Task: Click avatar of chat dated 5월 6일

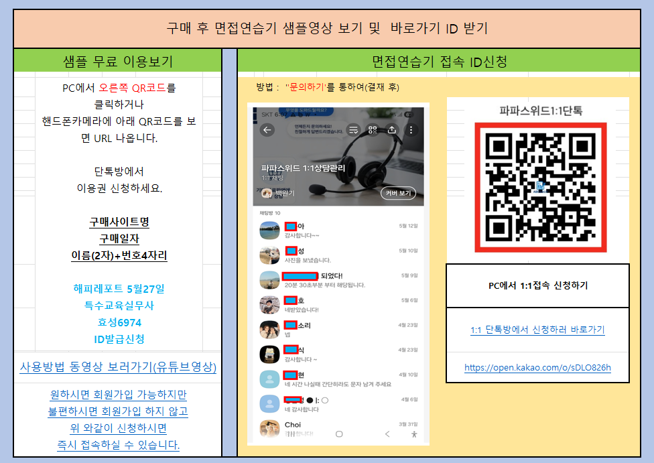Action: pos(269,305)
